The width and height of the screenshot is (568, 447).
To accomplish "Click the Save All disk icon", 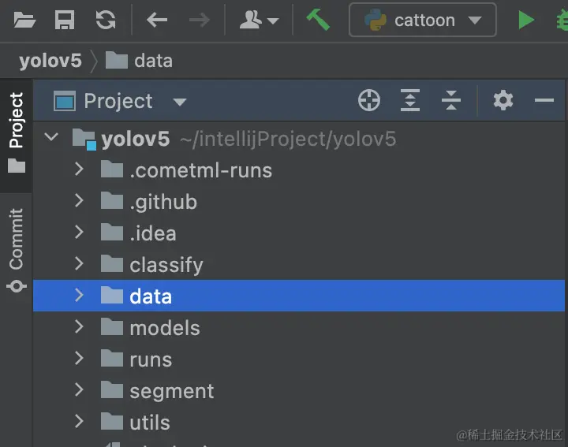I will click(65, 20).
